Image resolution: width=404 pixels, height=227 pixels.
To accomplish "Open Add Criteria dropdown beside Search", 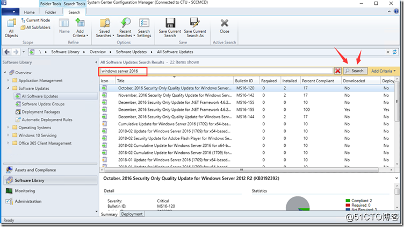I will coord(383,71).
